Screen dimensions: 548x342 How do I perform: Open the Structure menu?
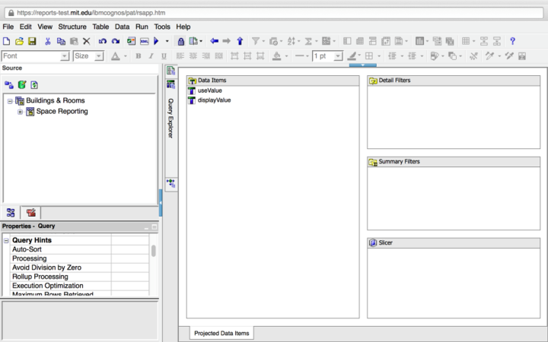click(72, 27)
